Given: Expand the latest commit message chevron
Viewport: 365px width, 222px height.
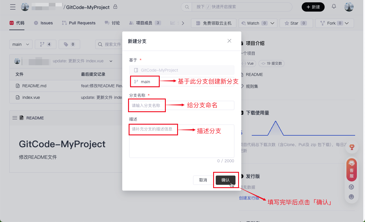Looking at the screenshot, I should [x=111, y=61].
